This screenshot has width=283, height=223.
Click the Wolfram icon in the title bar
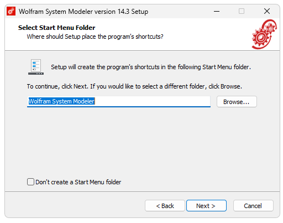[11, 11]
